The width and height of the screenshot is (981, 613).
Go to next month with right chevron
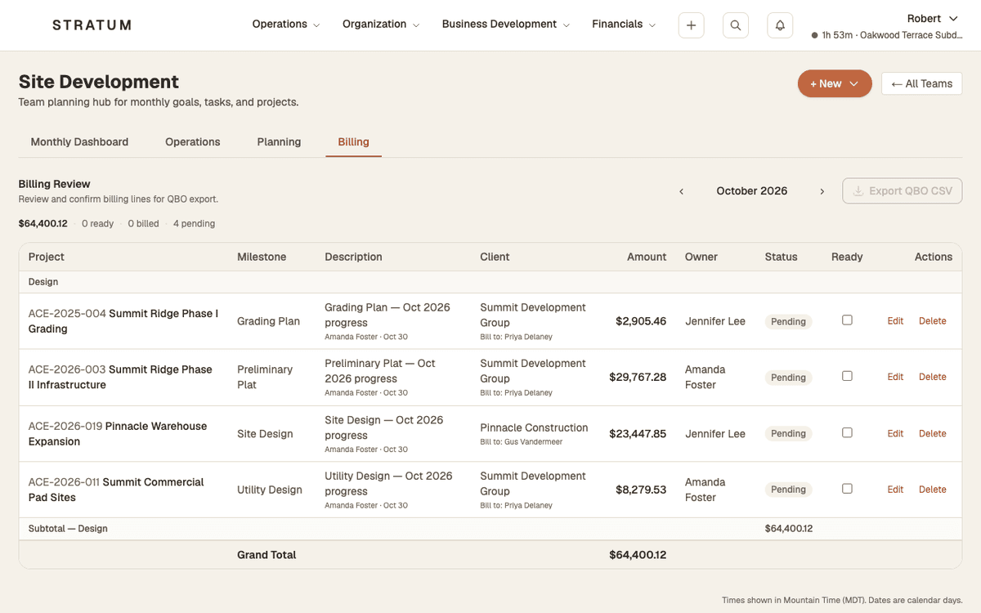[x=822, y=191]
